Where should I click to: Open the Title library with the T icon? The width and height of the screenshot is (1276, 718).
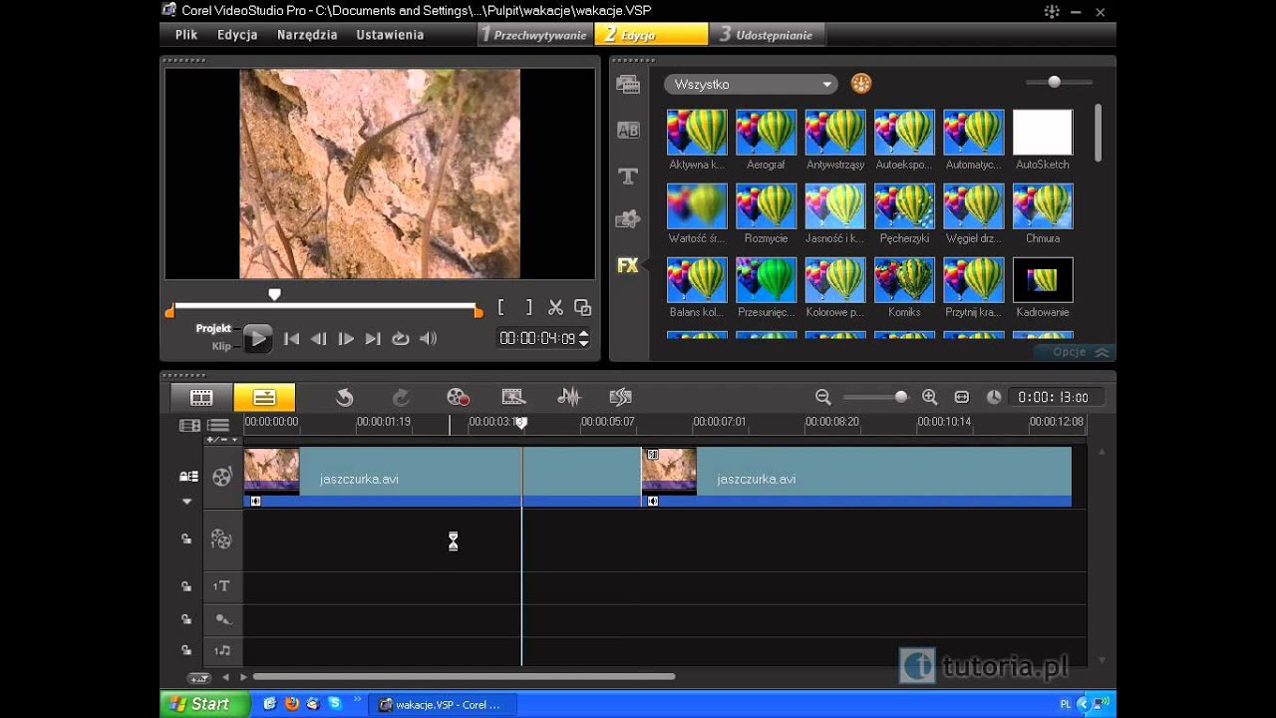[x=628, y=177]
